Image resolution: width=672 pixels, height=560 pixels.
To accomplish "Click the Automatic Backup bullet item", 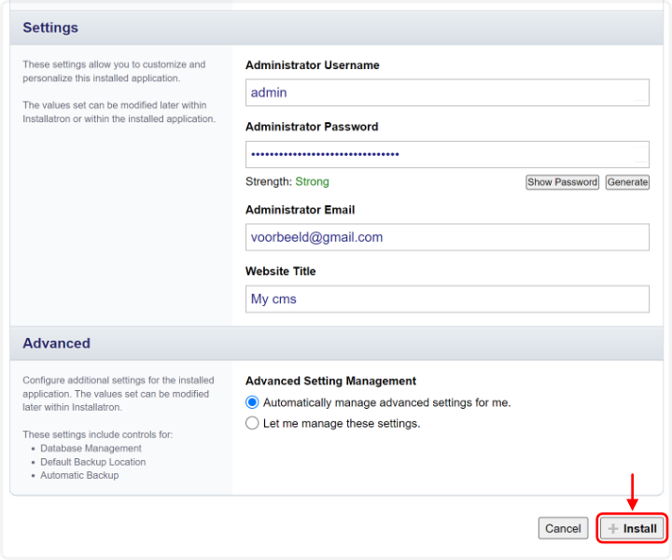I will click(x=79, y=475).
